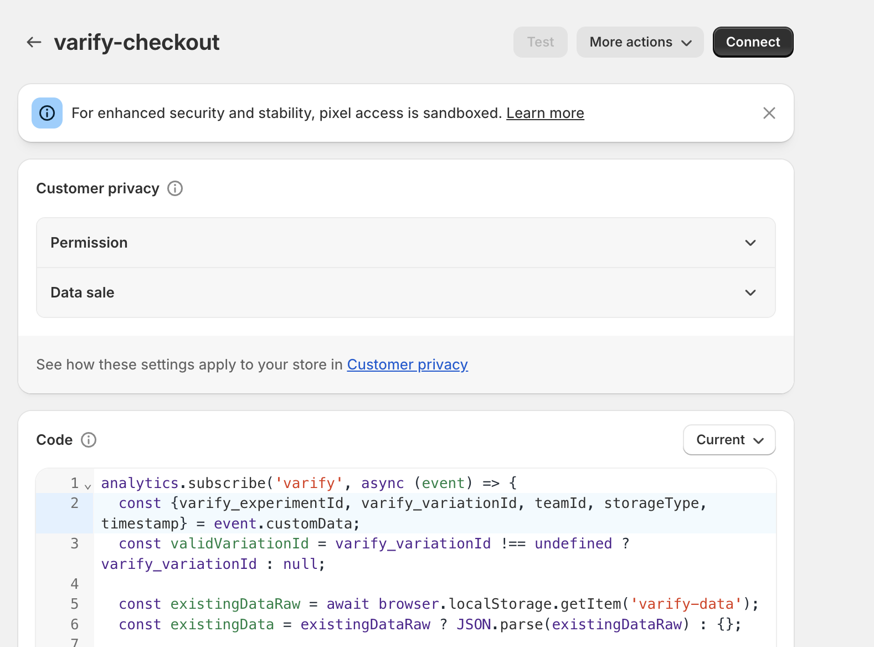
Task: Go back using the left arrow icon
Action: (34, 42)
